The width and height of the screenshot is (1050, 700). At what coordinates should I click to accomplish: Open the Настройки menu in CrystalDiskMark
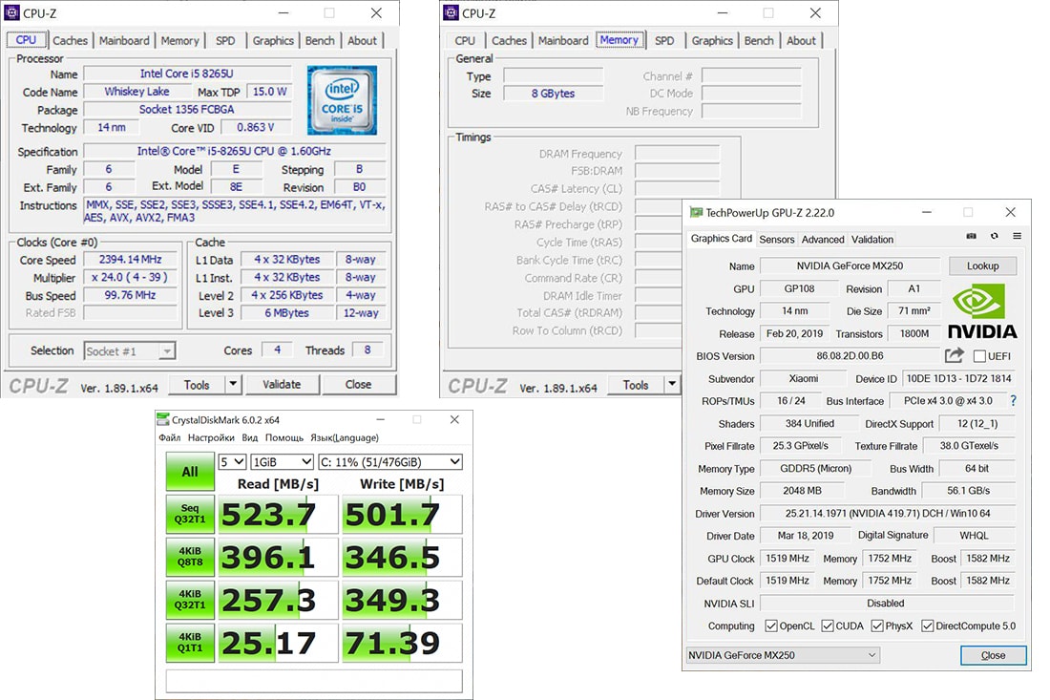point(211,437)
